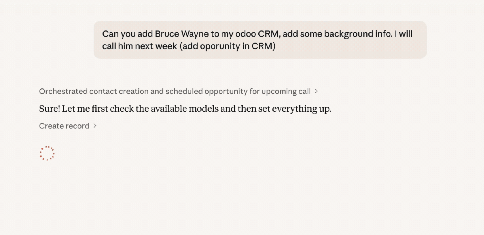Click the "Sure! Let me first check" reply

tap(185, 109)
